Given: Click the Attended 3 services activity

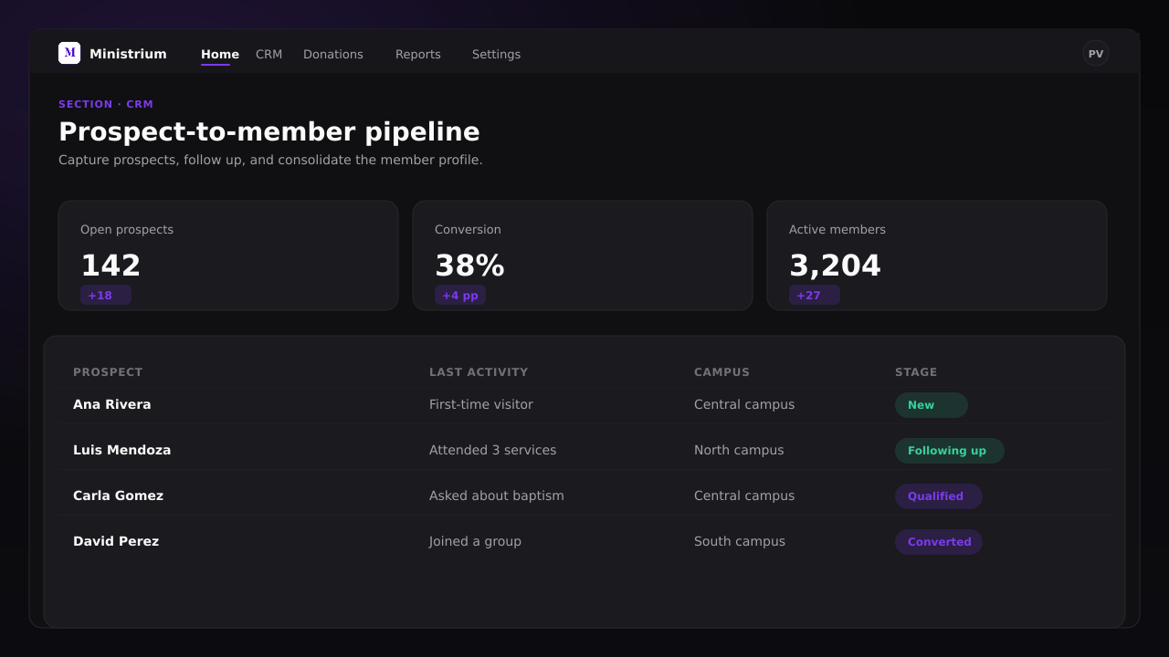Looking at the screenshot, I should [x=493, y=450].
